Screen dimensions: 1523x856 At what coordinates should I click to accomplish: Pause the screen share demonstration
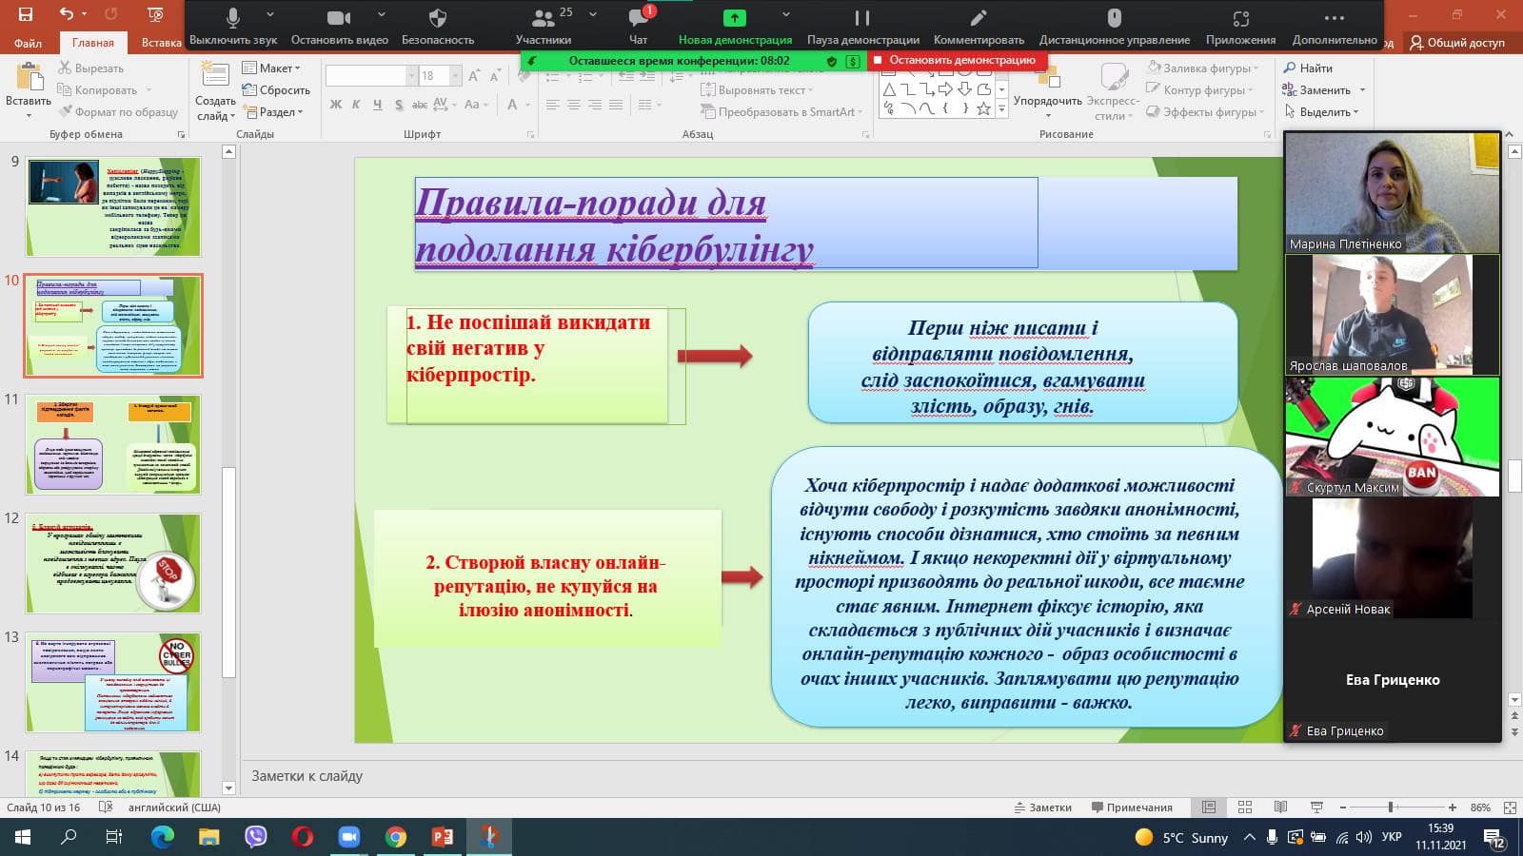862,26
